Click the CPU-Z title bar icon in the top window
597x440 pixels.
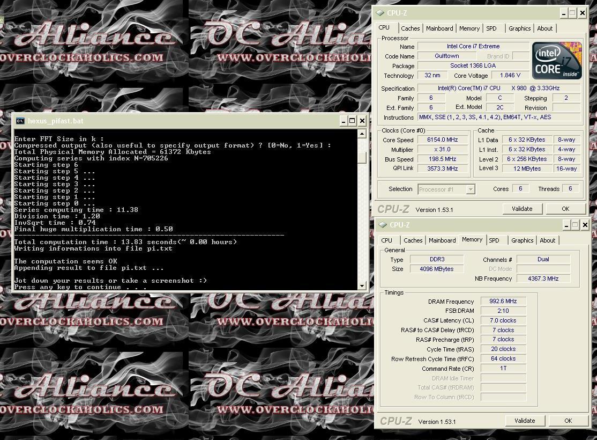tap(380, 13)
